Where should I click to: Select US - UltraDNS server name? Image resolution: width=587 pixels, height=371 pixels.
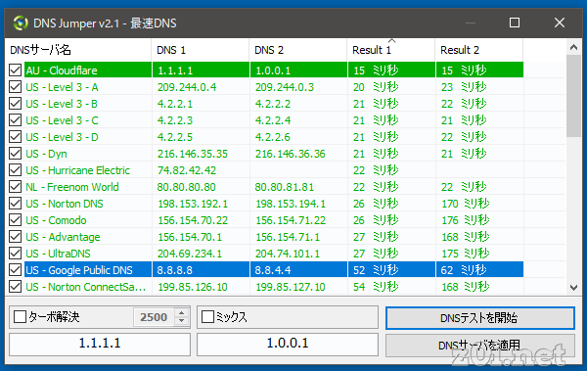pyautogui.click(x=58, y=254)
